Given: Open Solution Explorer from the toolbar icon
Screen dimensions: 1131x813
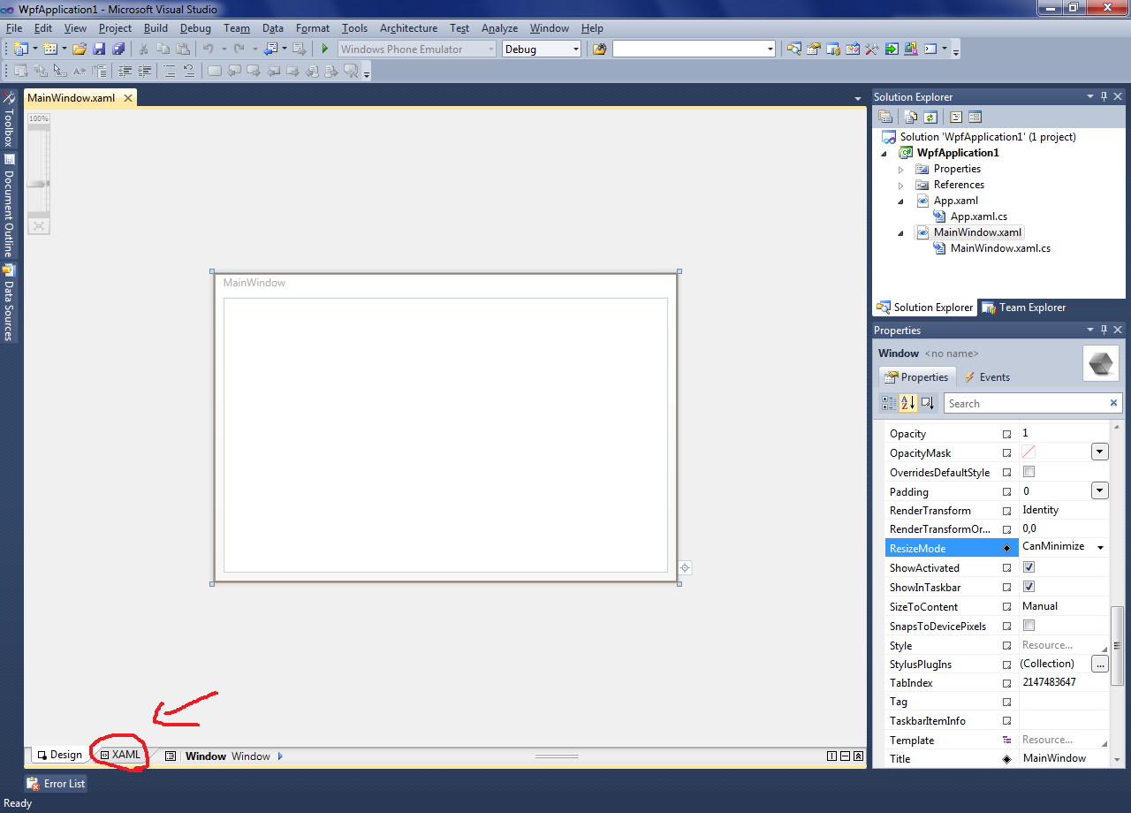Looking at the screenshot, I should point(794,49).
